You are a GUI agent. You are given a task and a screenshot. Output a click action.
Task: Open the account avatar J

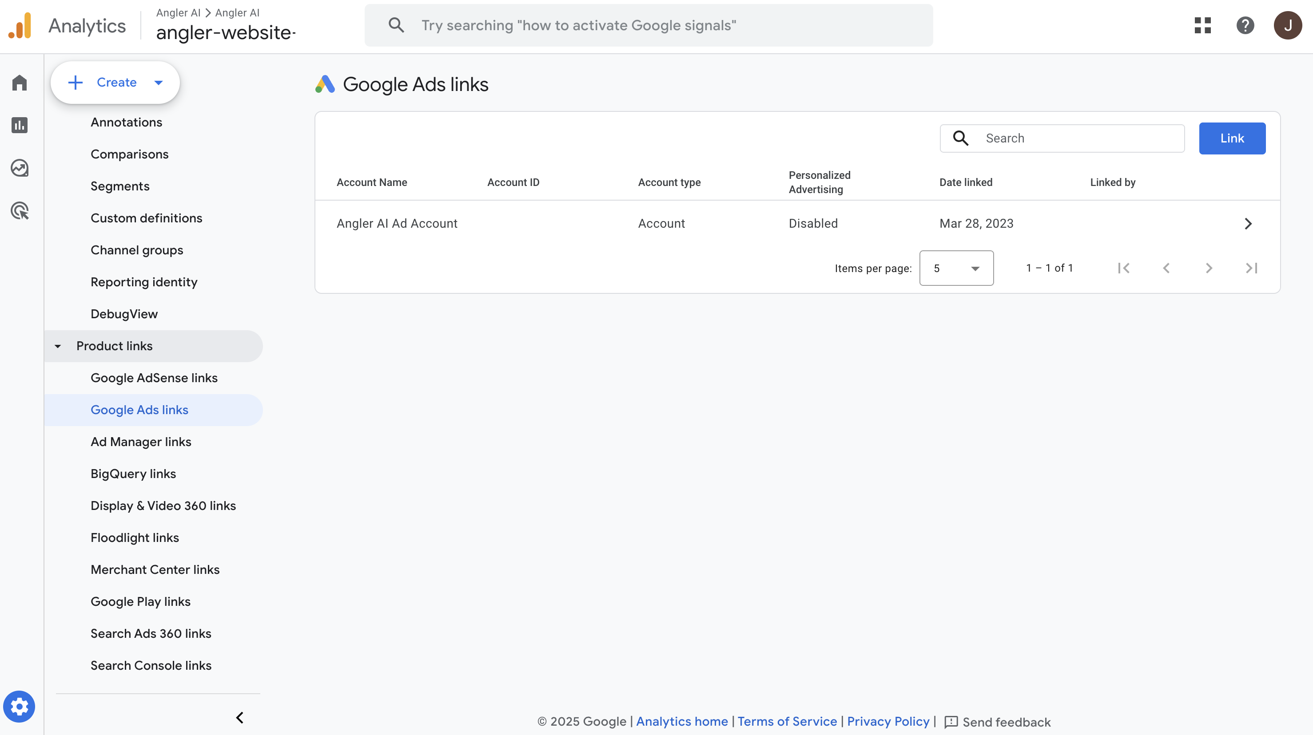point(1288,25)
